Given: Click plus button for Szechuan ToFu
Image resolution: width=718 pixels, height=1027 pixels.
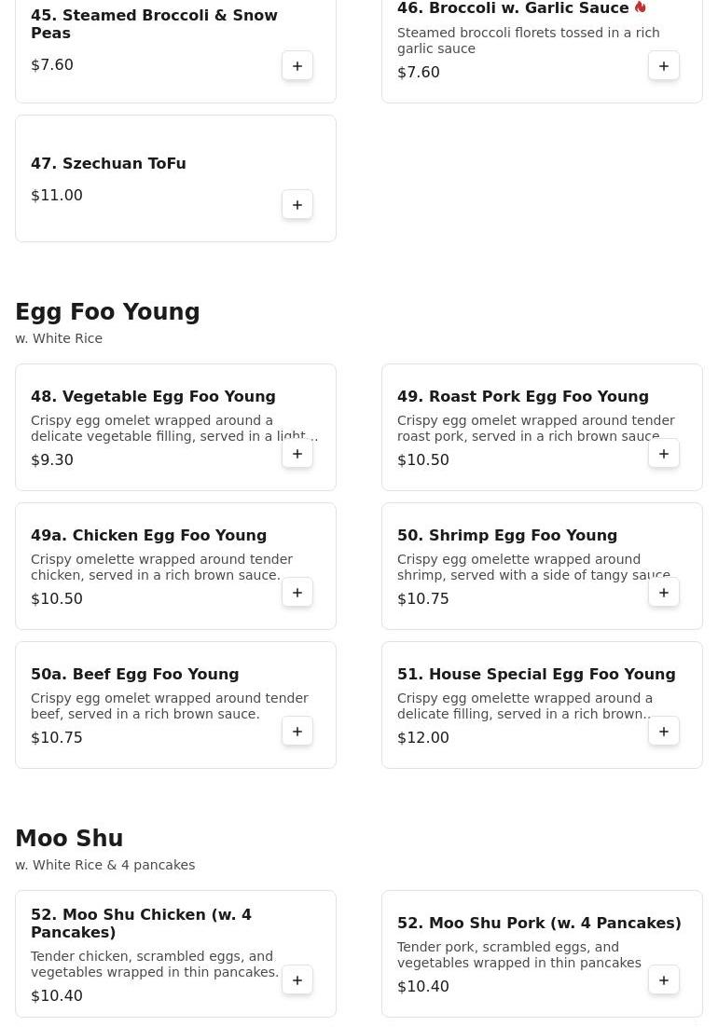Looking at the screenshot, I should tap(297, 205).
